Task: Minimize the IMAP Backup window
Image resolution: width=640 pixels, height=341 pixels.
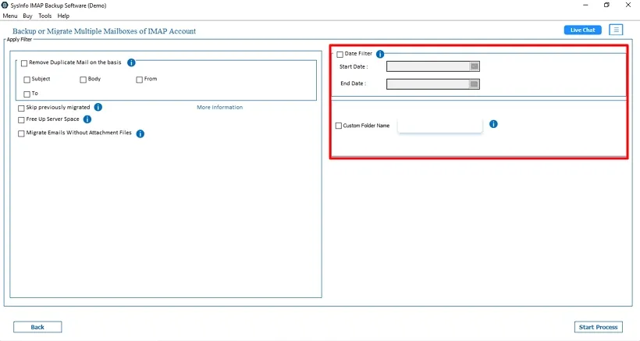Action: click(x=585, y=5)
